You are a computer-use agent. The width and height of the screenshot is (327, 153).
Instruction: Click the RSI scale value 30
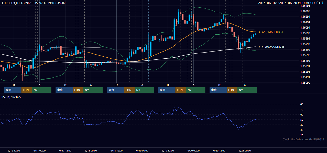coord(302,130)
